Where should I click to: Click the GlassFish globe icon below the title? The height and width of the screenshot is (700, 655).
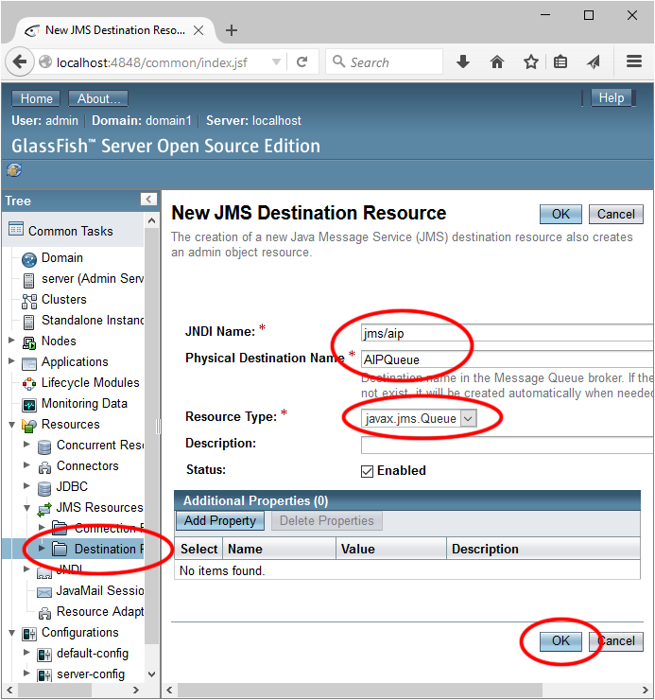coord(14,170)
